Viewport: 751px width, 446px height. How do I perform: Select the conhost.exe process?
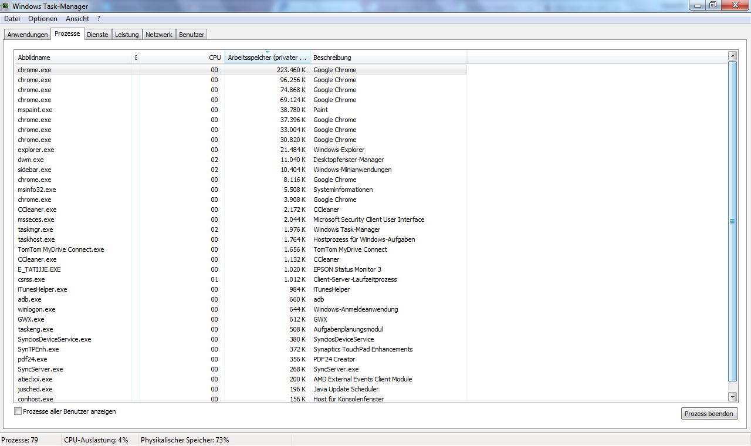(241, 399)
